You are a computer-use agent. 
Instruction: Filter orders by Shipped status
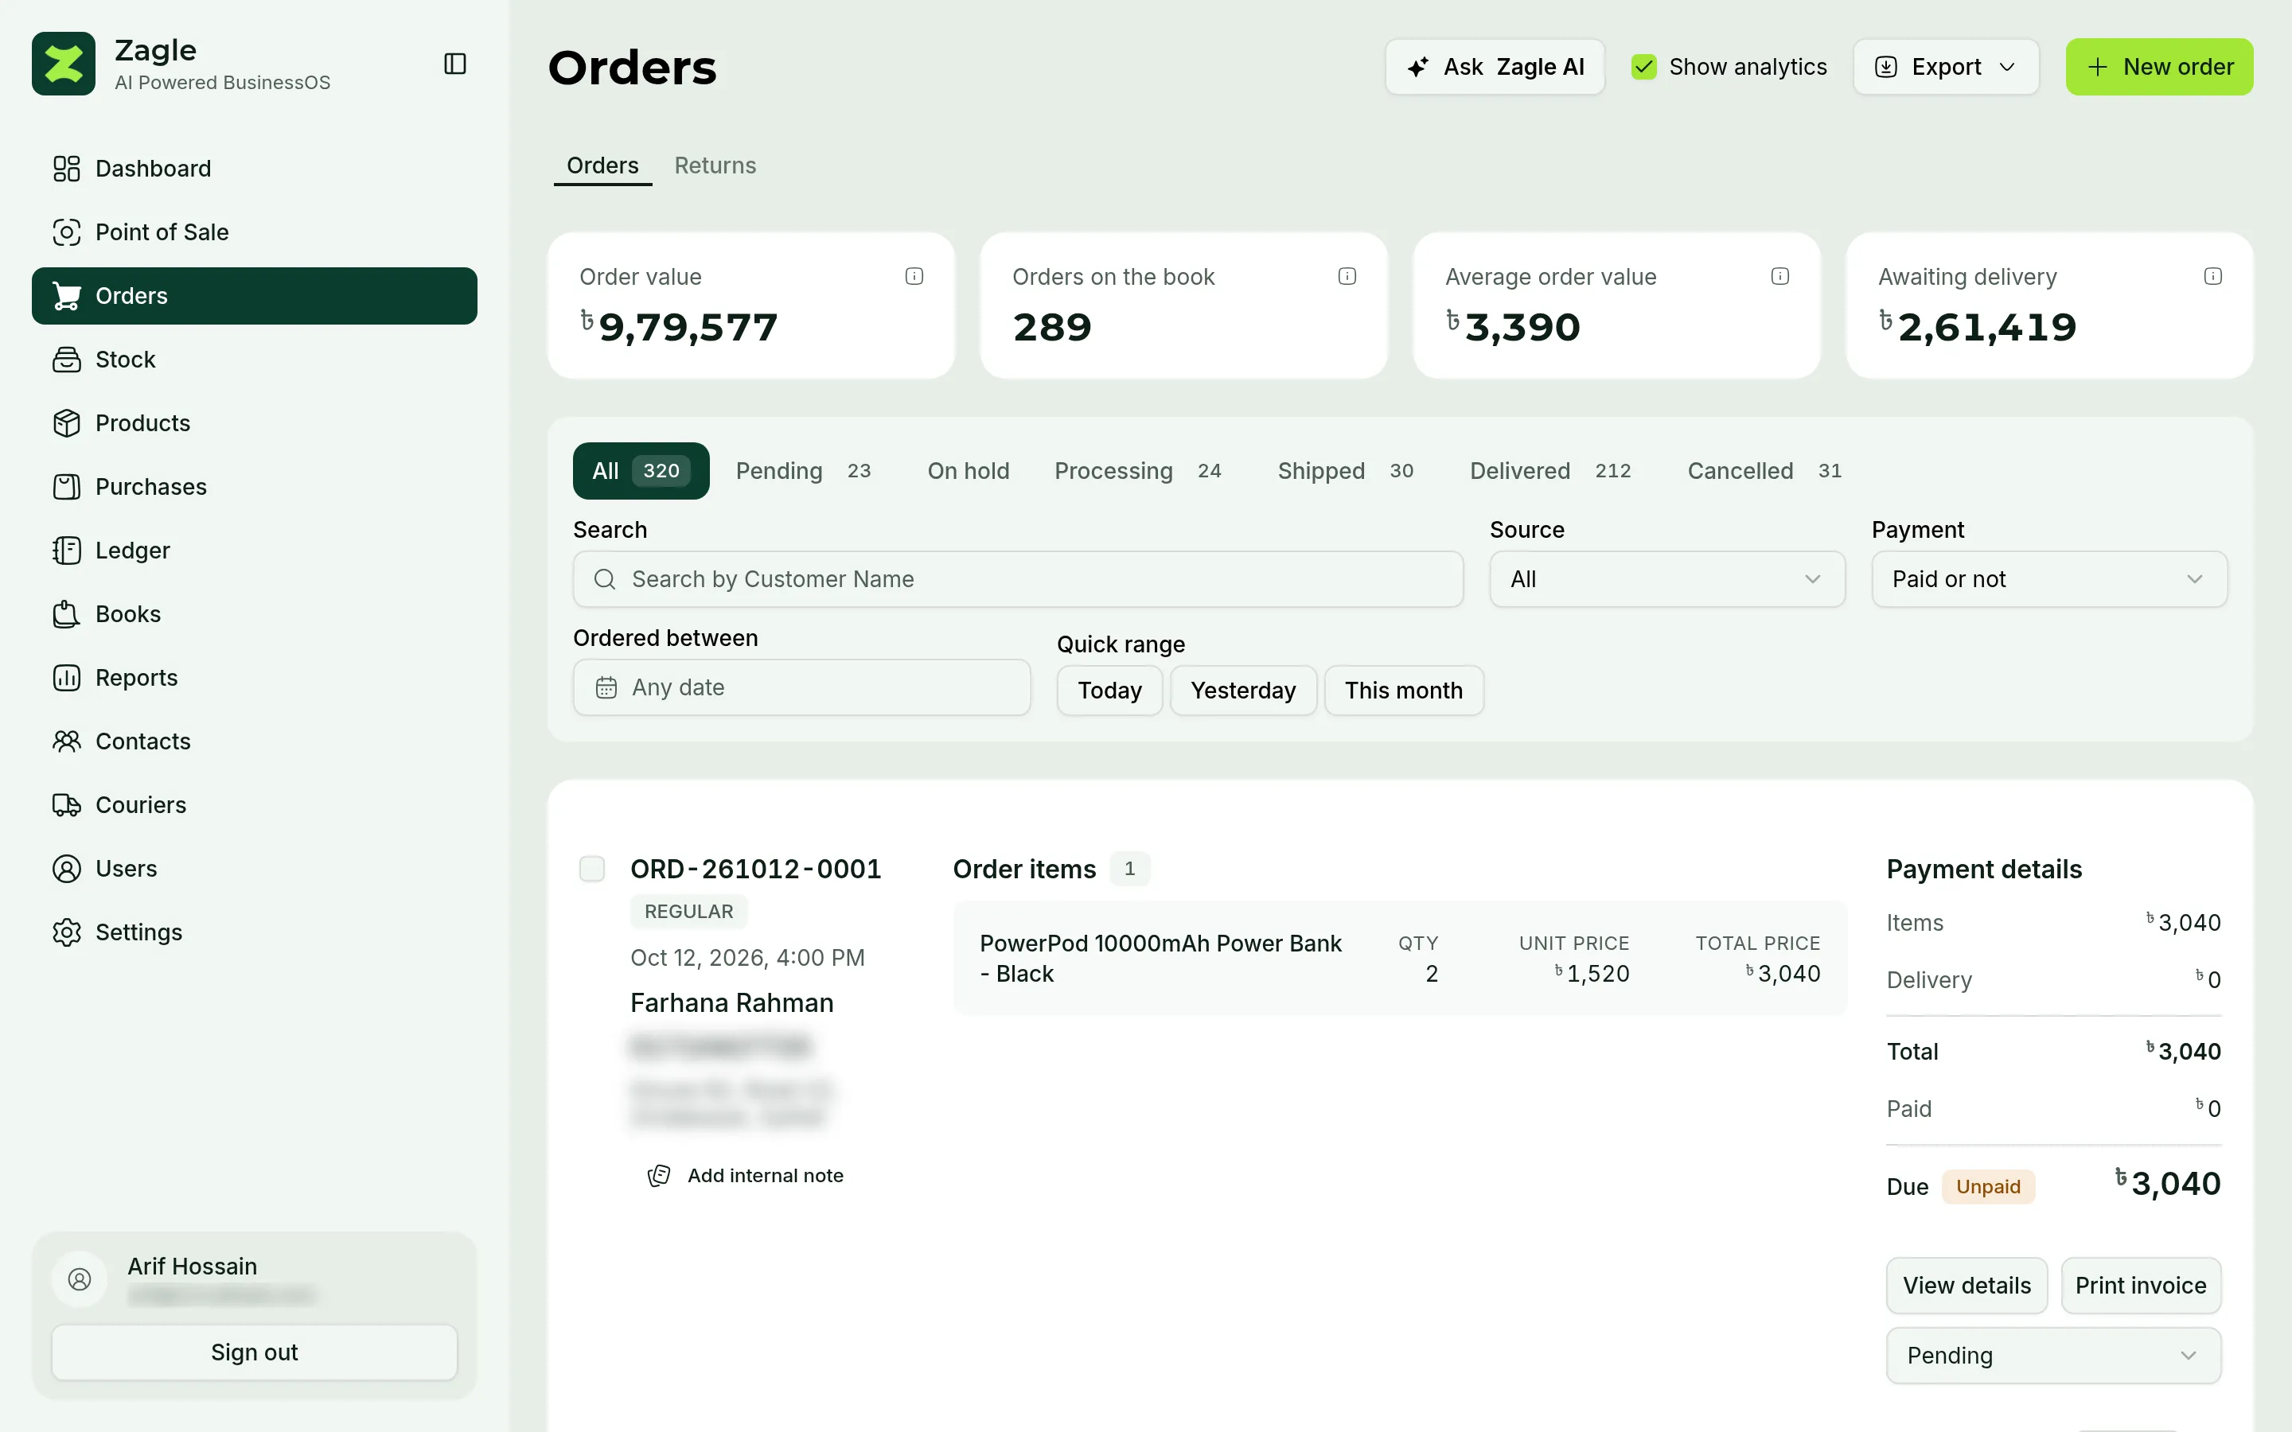pyautogui.click(x=1346, y=471)
